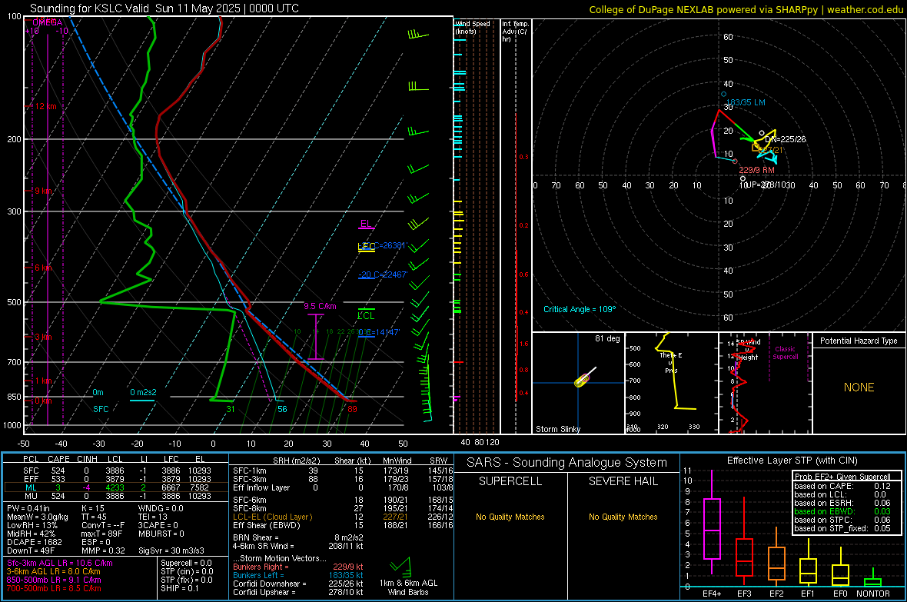This screenshot has width=907, height=602.
Task: Click the CAPE column header
Action: point(58,459)
